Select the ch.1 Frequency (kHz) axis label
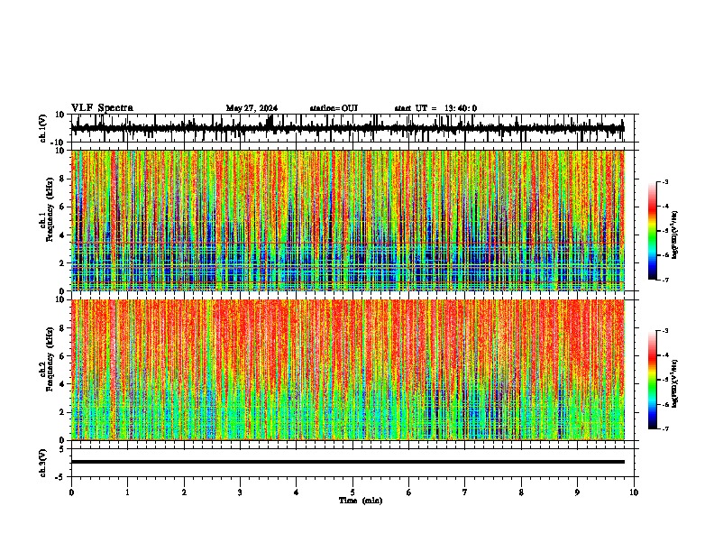714x552 pixels. pyautogui.click(x=46, y=210)
